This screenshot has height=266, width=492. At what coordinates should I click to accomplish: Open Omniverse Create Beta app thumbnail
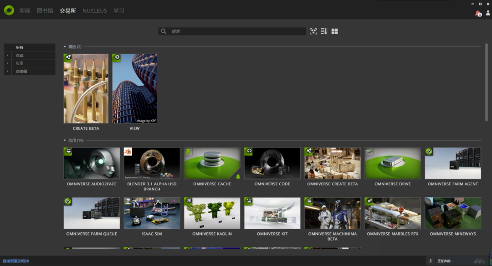[x=333, y=163]
